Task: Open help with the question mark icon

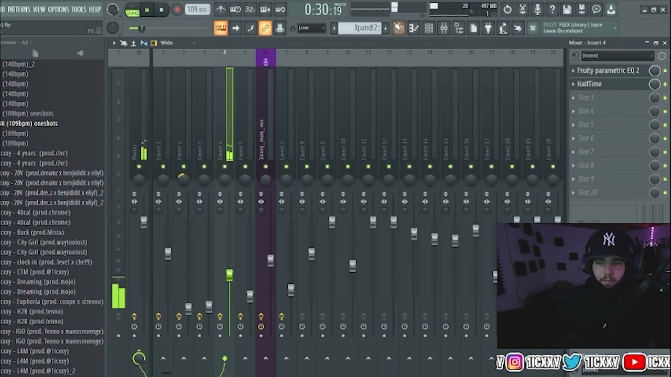Action: click(x=552, y=9)
